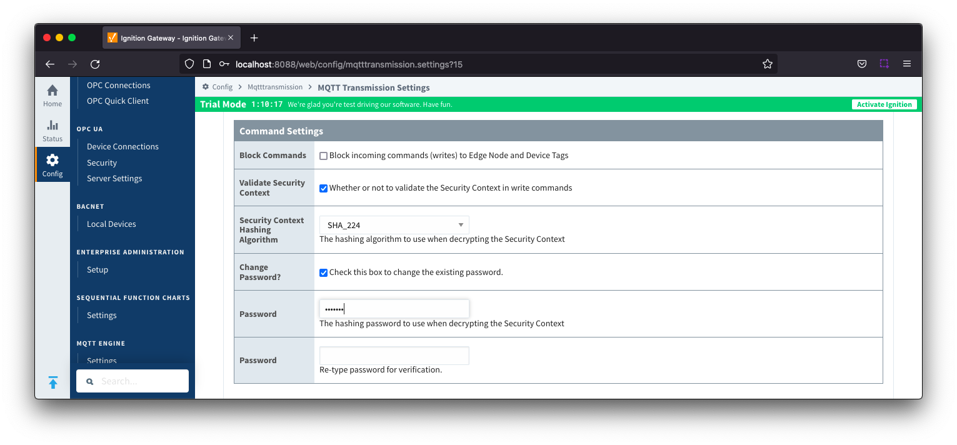Click the OPC UA sidebar heading

[x=90, y=129]
